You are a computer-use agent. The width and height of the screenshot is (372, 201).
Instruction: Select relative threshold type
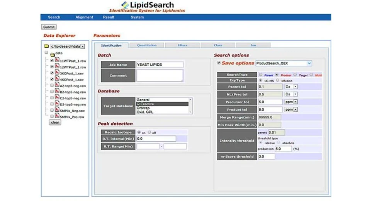pos(260,142)
